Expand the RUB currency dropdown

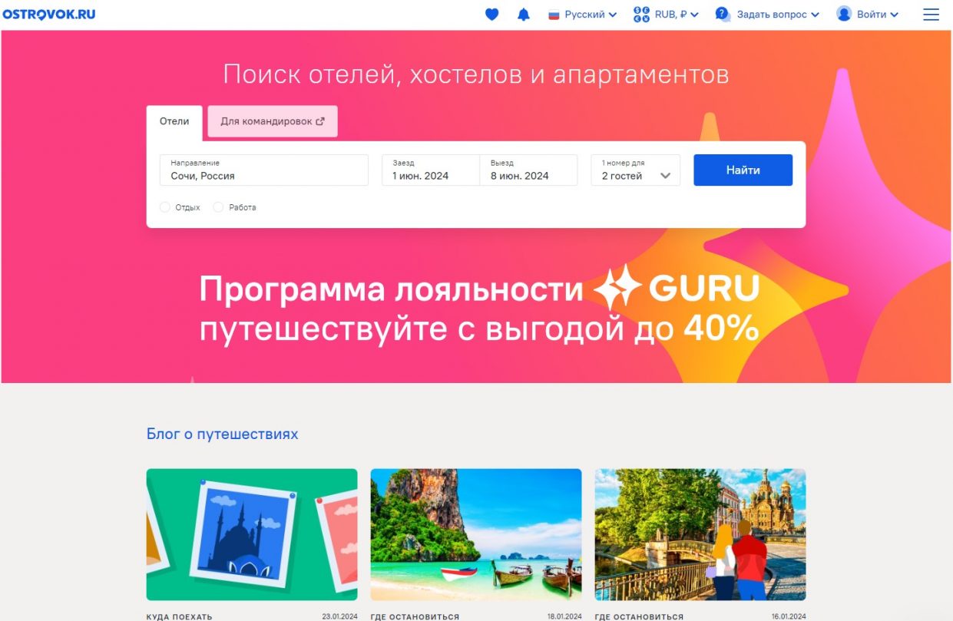point(677,15)
